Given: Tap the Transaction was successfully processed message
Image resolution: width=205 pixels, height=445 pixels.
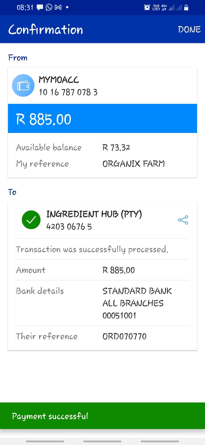Looking at the screenshot, I should click(92, 249).
